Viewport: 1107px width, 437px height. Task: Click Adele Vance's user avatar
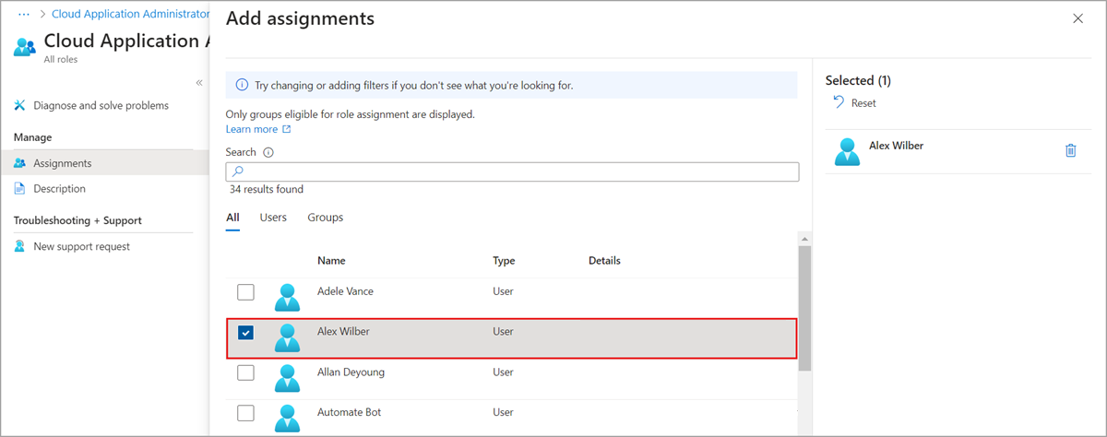click(288, 297)
